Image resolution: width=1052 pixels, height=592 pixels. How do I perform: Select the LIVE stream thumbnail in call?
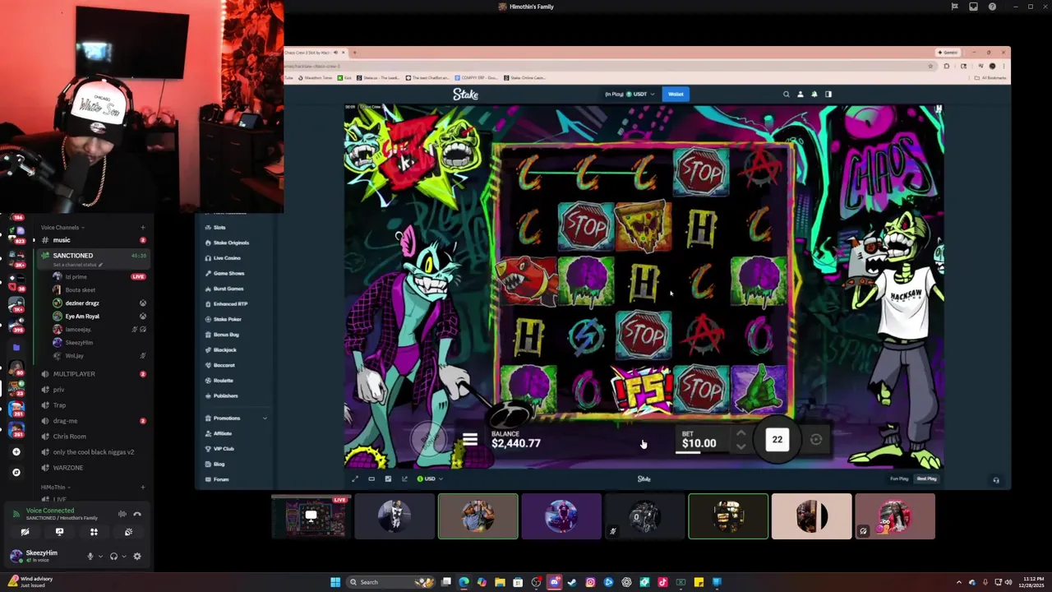pos(311,516)
